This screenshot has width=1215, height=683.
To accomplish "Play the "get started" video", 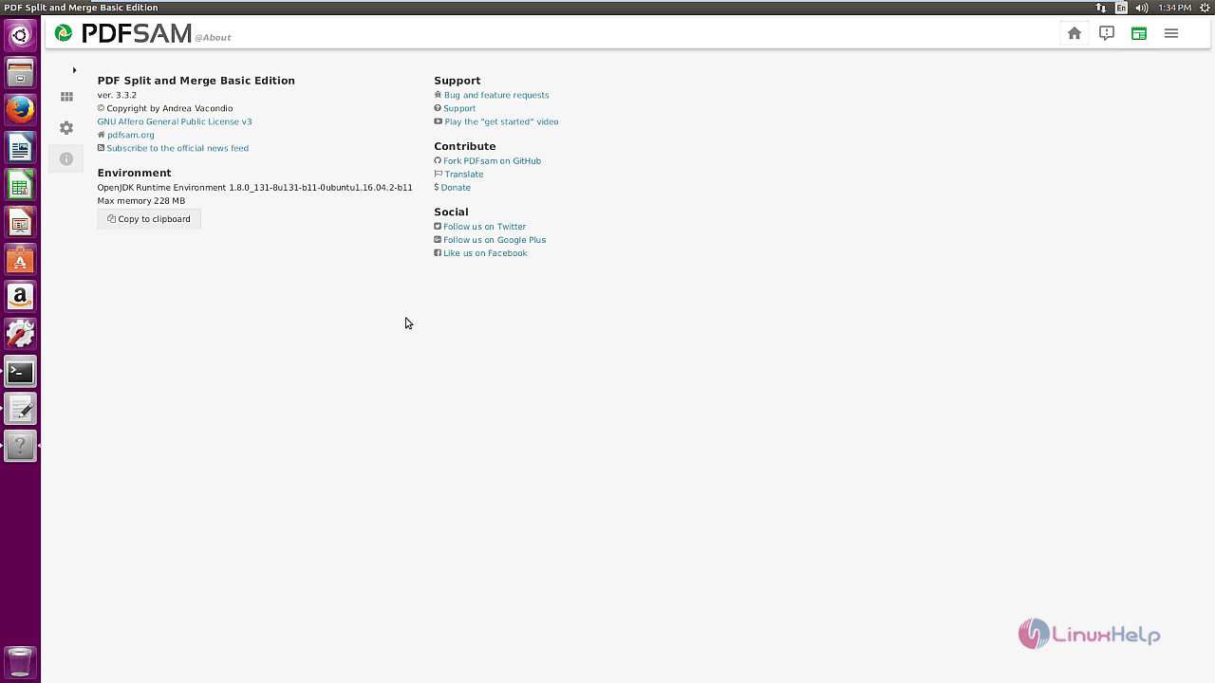I will pyautogui.click(x=501, y=121).
